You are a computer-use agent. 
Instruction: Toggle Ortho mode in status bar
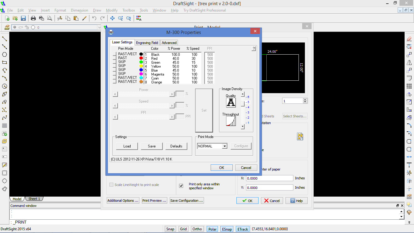coord(197,229)
